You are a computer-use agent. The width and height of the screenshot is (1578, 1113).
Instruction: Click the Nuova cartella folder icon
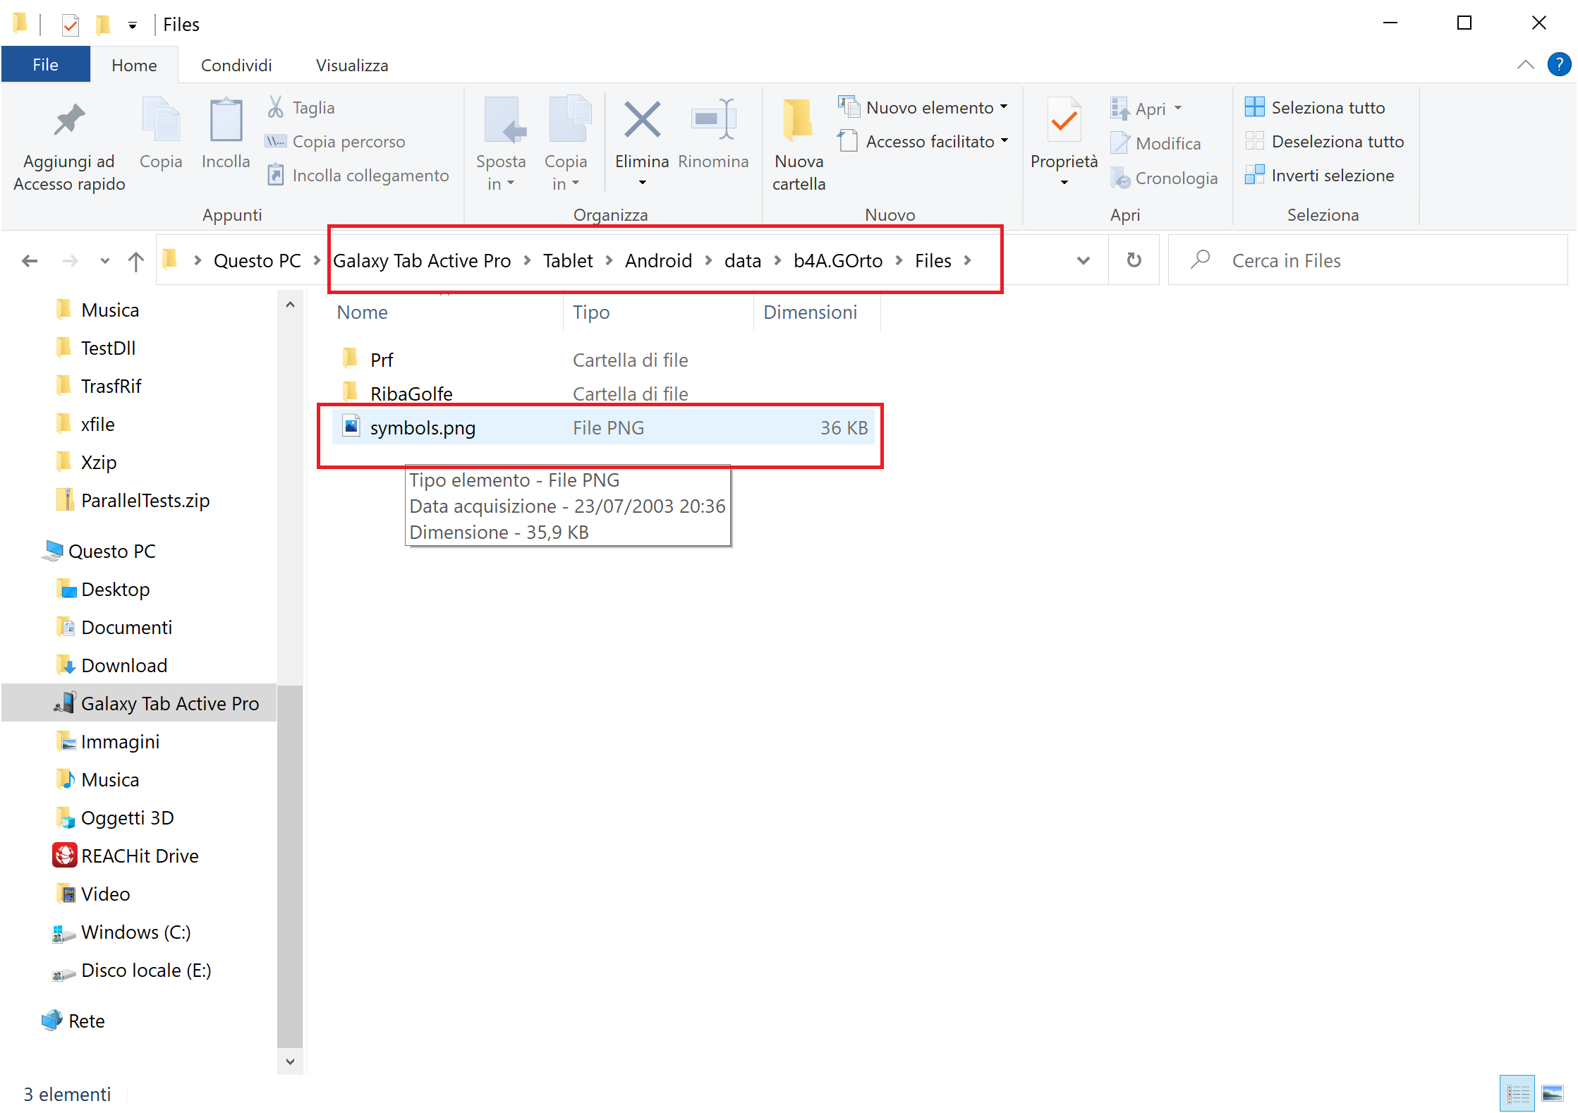tap(798, 120)
